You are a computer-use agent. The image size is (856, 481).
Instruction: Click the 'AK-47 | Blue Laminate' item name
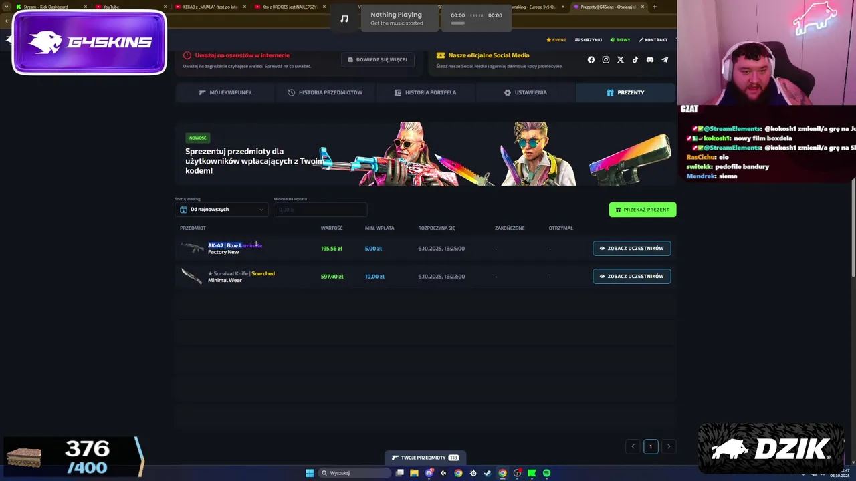click(235, 245)
